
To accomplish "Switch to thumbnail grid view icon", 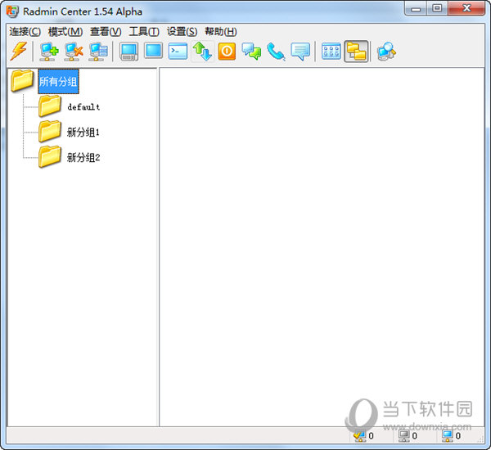I will (331, 52).
